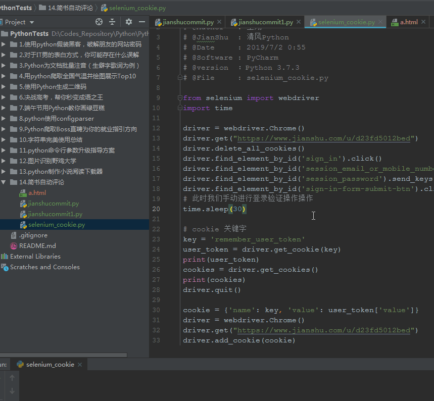Click the a.html file icon in tree
Image resolution: width=434 pixels, height=401 pixels.
coord(23,193)
